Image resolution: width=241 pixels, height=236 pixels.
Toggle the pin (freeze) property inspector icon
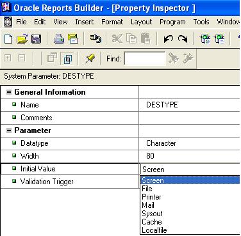pos(90,58)
